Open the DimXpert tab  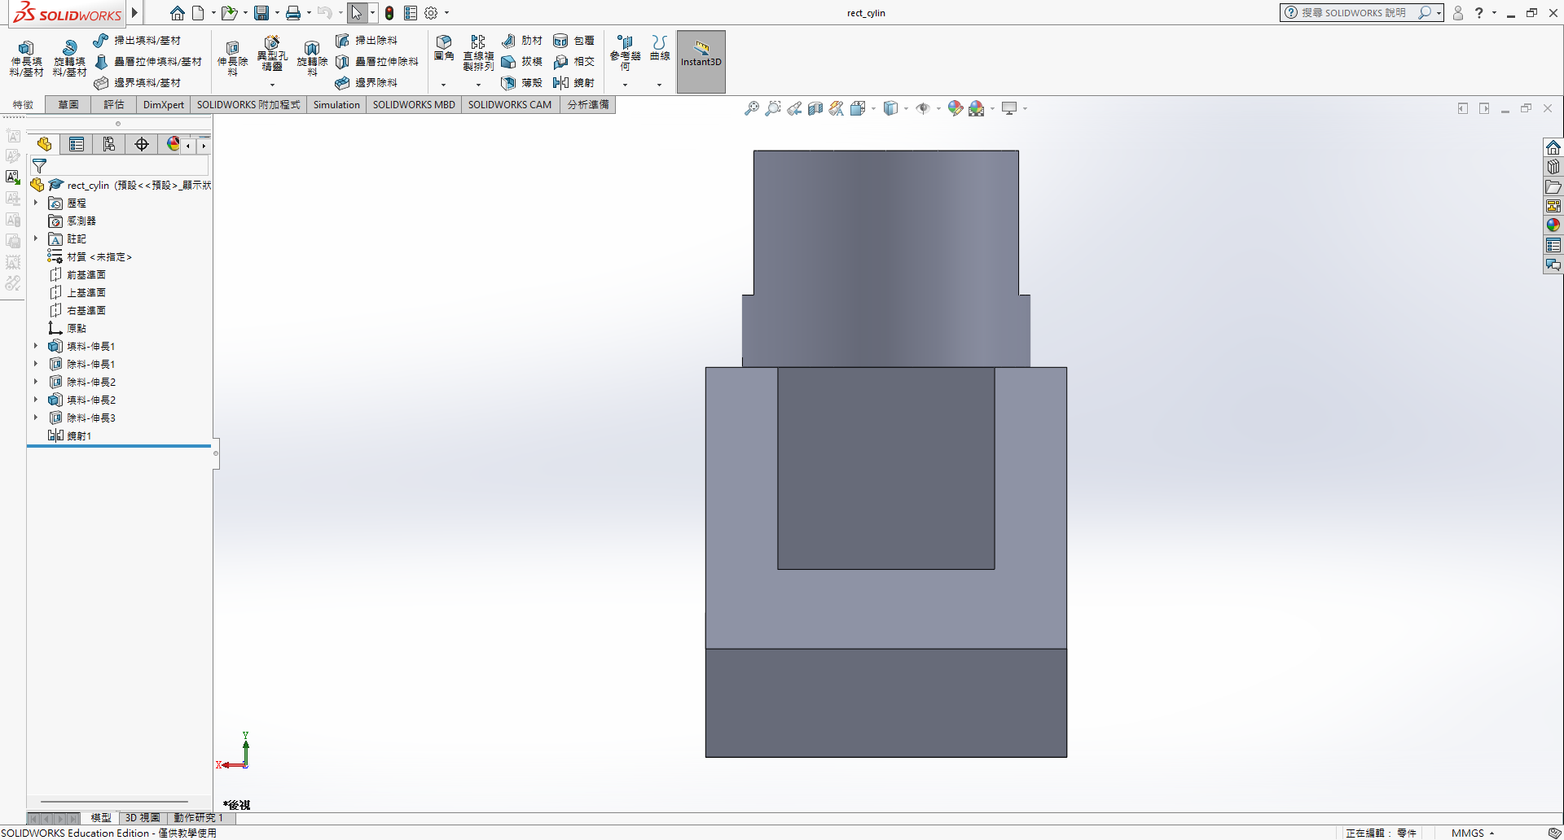click(164, 104)
